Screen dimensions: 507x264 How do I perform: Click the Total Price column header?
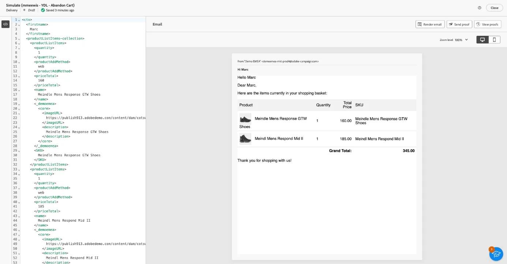(x=347, y=105)
